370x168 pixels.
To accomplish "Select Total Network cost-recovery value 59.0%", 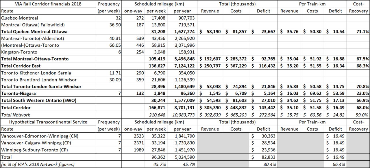I will (x=358, y=115).
